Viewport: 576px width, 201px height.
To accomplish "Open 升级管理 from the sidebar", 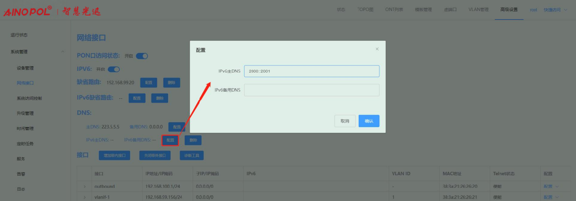I will (x=25, y=113).
